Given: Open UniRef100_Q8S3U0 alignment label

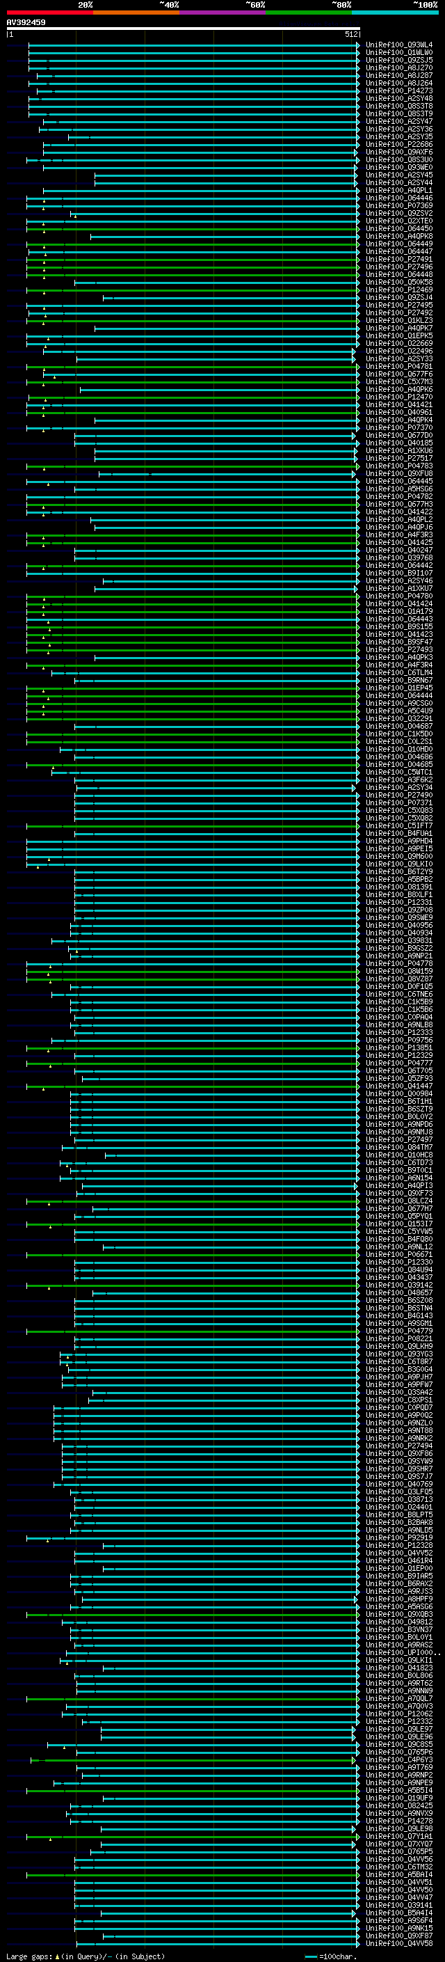Looking at the screenshot, I should click(399, 160).
